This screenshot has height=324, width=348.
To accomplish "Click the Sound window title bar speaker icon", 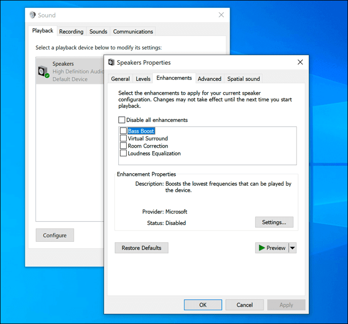I will [x=32, y=15].
